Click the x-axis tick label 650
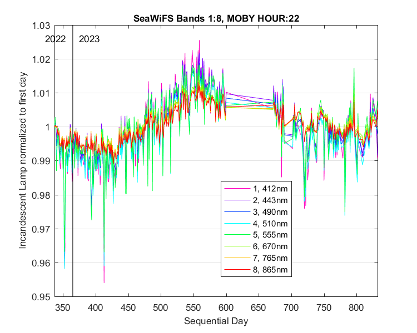The image size is (417, 333). (259, 307)
